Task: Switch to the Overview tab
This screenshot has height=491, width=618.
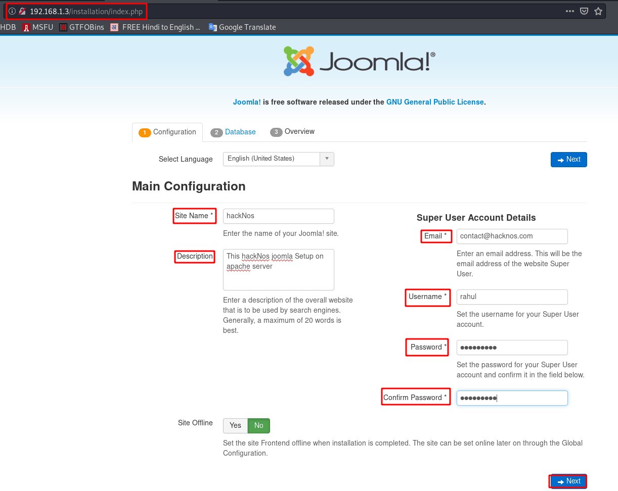Action: pyautogui.click(x=292, y=131)
